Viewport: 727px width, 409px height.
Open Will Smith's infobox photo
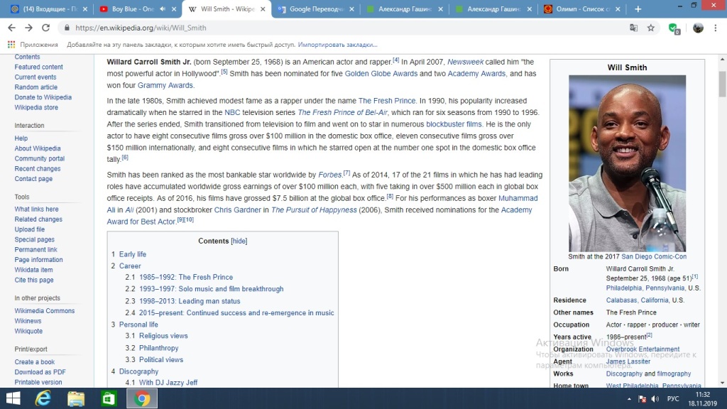(x=628, y=163)
